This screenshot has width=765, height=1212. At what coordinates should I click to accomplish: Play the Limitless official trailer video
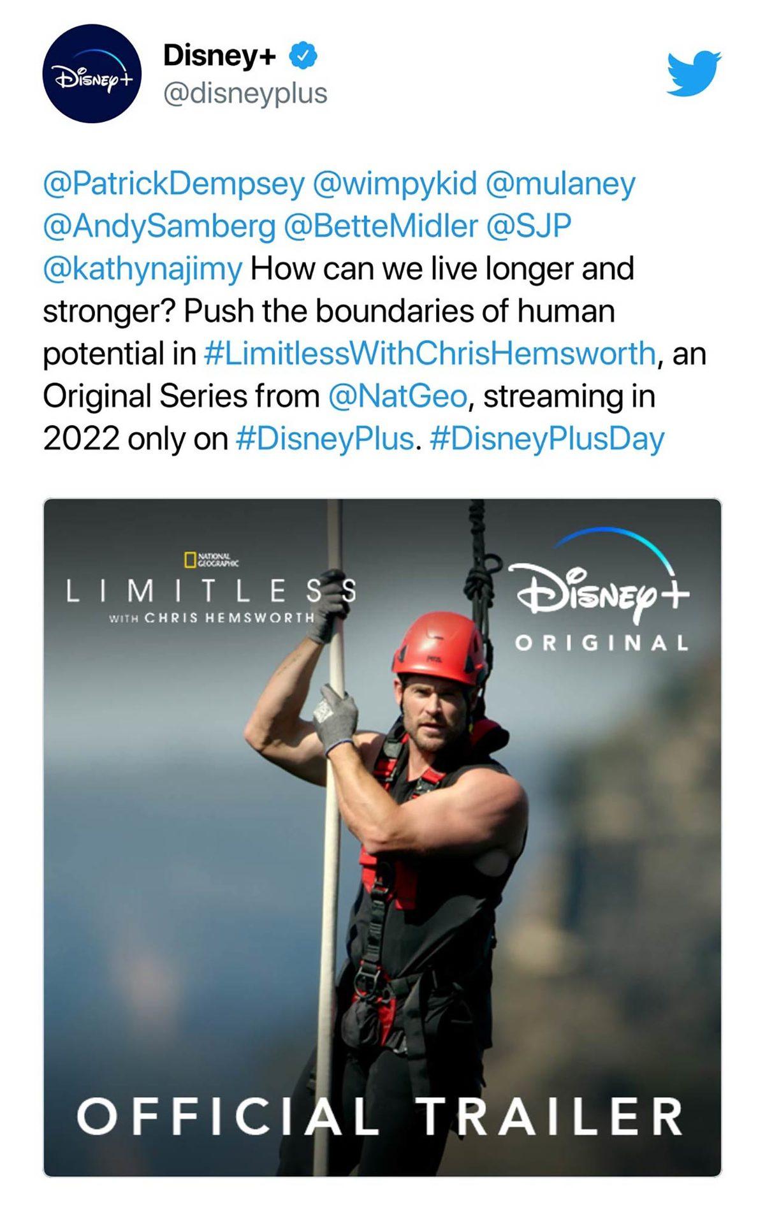click(x=382, y=835)
